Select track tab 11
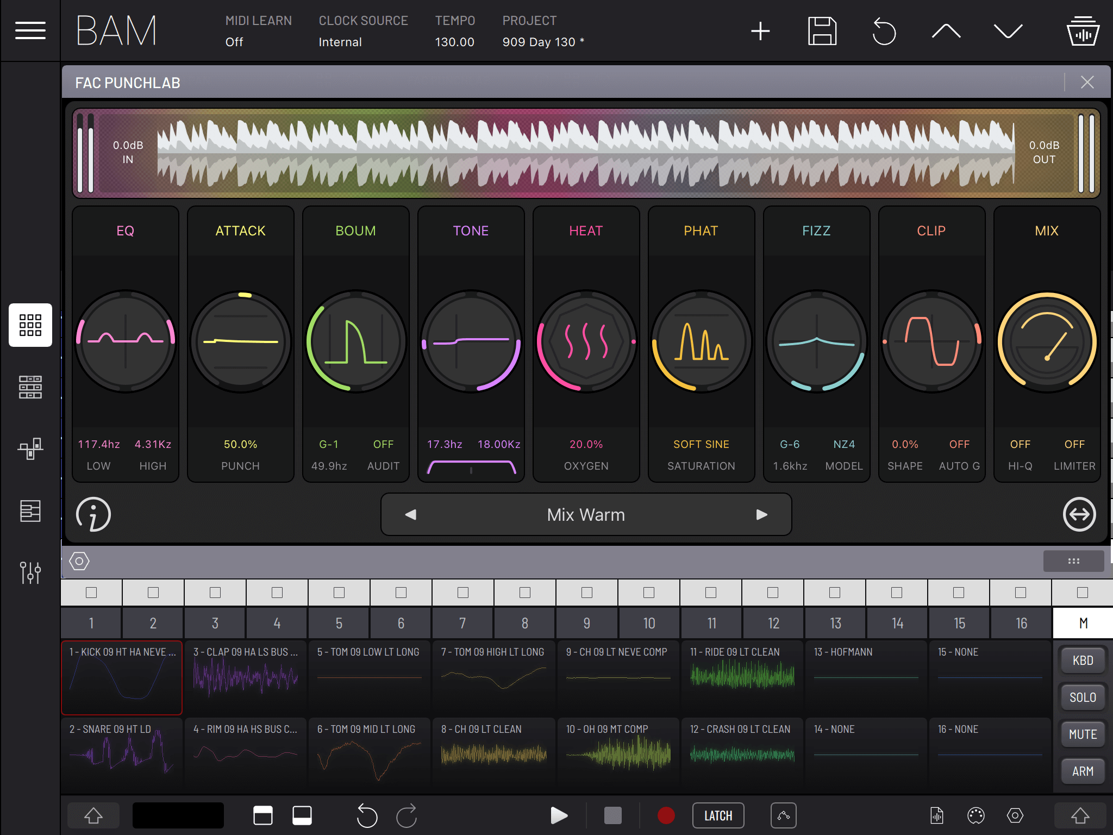 pyautogui.click(x=711, y=623)
